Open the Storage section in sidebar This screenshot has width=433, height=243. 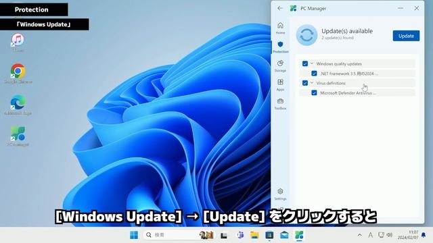point(280,66)
